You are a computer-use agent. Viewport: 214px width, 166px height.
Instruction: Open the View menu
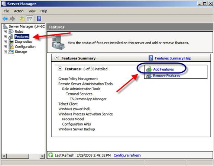32,11
